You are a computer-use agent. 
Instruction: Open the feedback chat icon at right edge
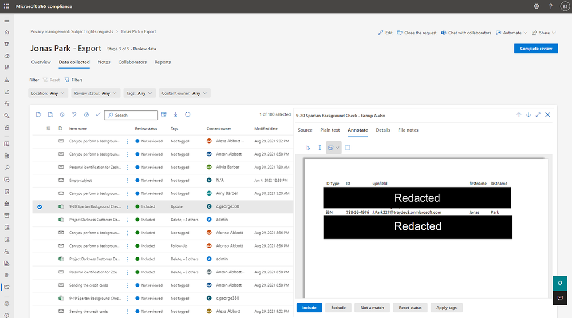click(x=560, y=299)
